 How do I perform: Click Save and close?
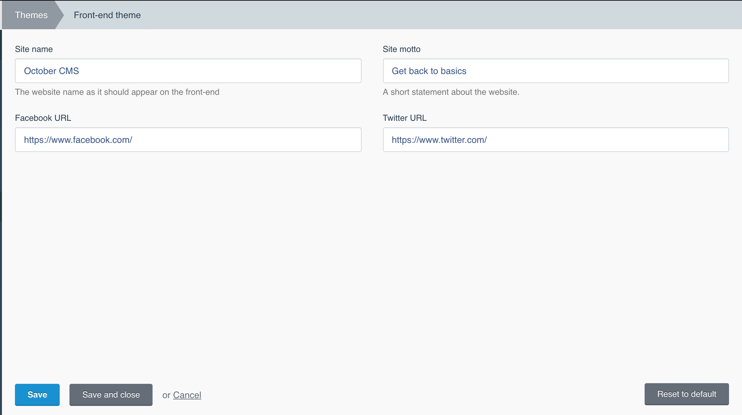tap(111, 395)
